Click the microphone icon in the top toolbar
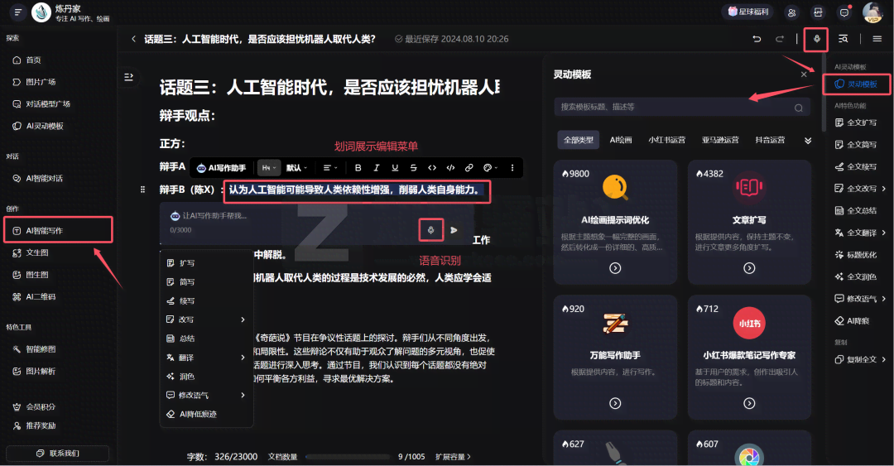This screenshot has width=894, height=466. point(818,39)
